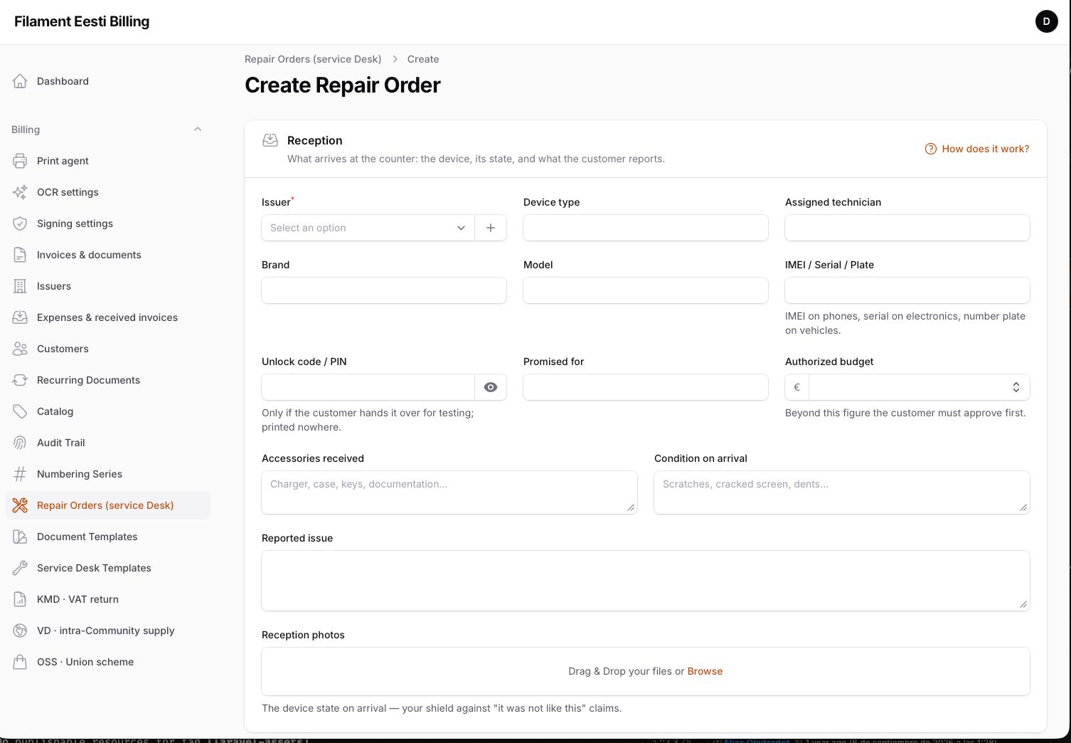Click the KMD VAT return document icon
This screenshot has width=1071, height=743.
20,599
